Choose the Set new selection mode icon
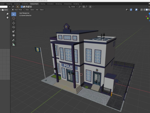150x113 pixels. 22,7
